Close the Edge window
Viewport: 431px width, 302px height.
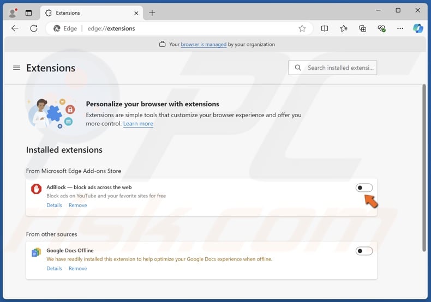(x=417, y=10)
